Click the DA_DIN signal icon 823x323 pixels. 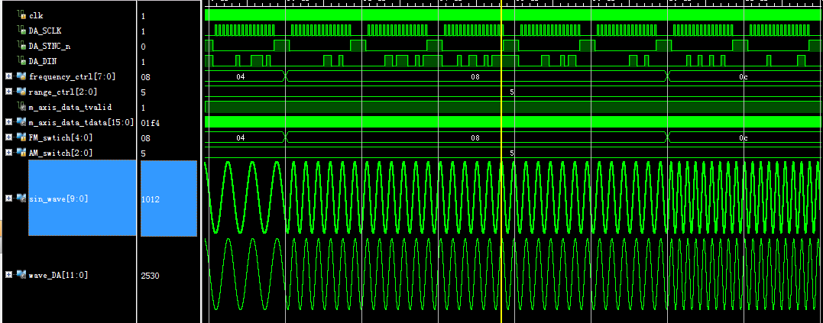[23, 61]
